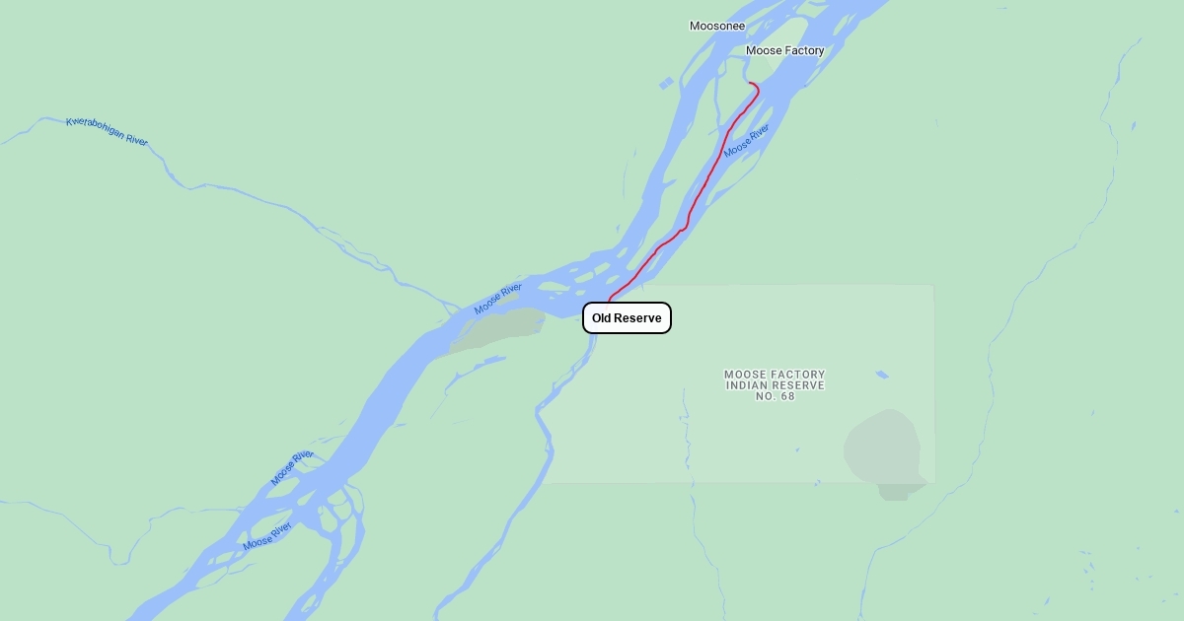Click the Old Reserve label box
This screenshot has height=621, width=1184.
[x=627, y=318]
